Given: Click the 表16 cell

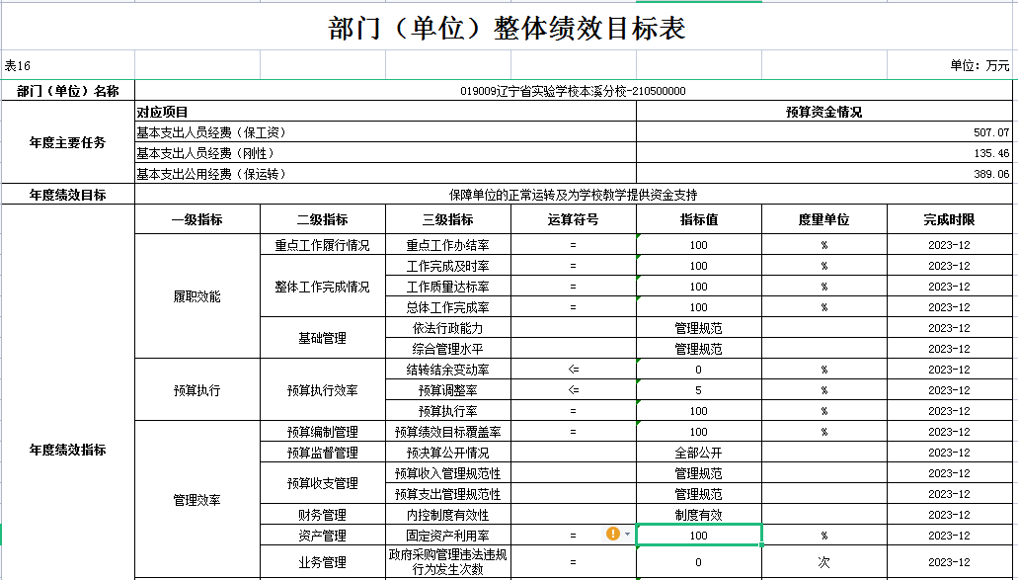Looking at the screenshot, I should [x=67, y=65].
